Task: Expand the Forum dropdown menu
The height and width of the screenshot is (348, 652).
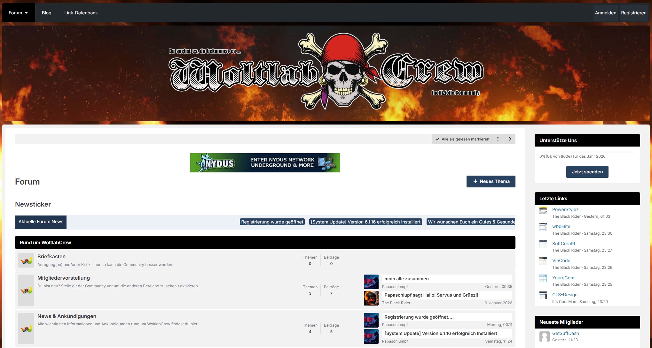Action: (x=18, y=13)
